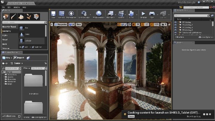Collapse the Game folder tree
Image resolution: width=215 pixels, height=121 pixels.
3,72
